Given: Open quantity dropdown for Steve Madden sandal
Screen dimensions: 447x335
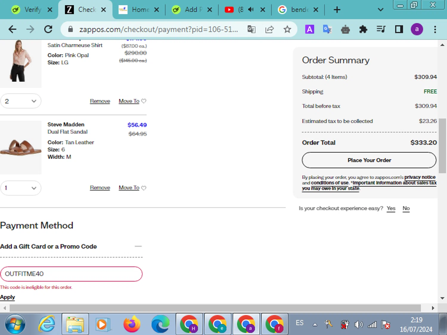Looking at the screenshot, I should [x=21, y=188].
